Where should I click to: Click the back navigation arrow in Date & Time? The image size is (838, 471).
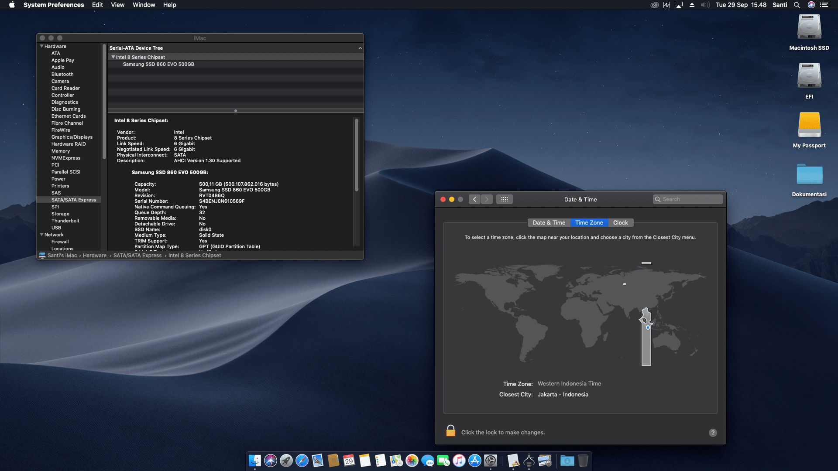click(474, 199)
